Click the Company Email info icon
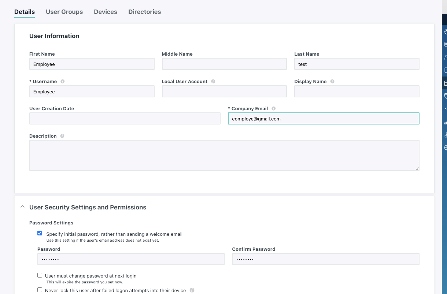 274,109
